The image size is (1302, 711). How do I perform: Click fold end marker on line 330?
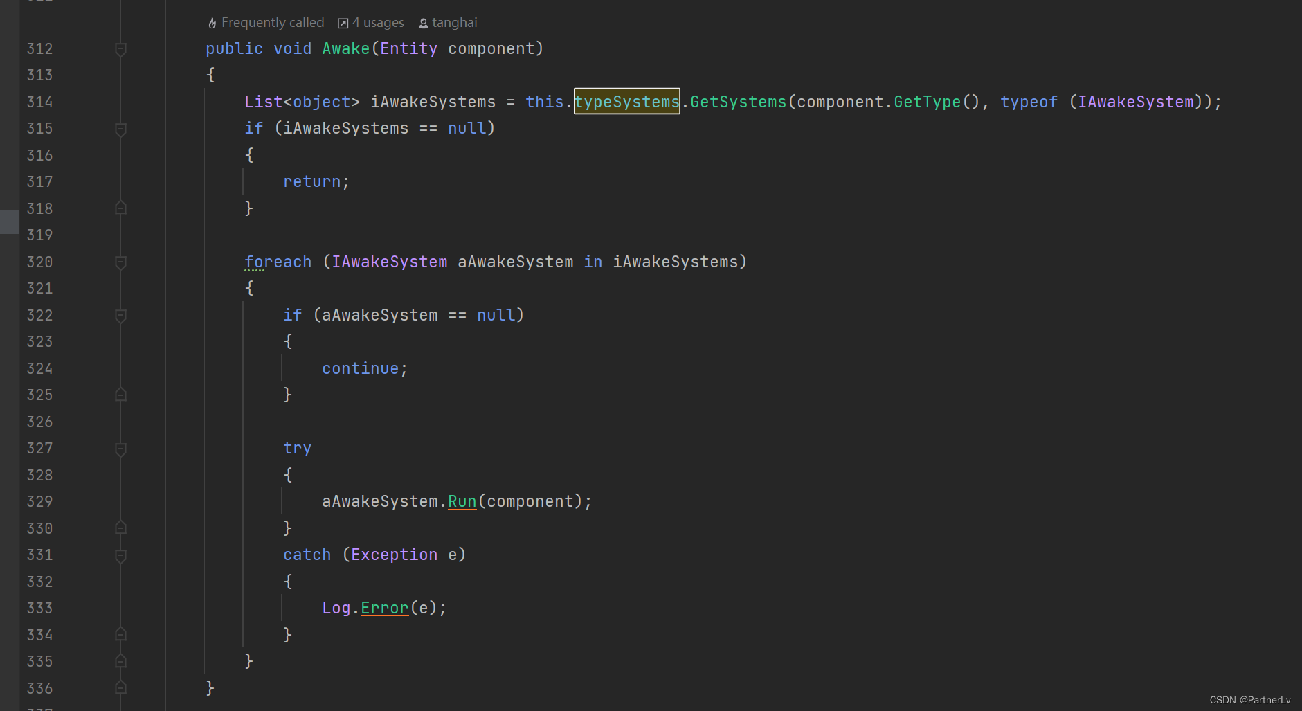120,528
